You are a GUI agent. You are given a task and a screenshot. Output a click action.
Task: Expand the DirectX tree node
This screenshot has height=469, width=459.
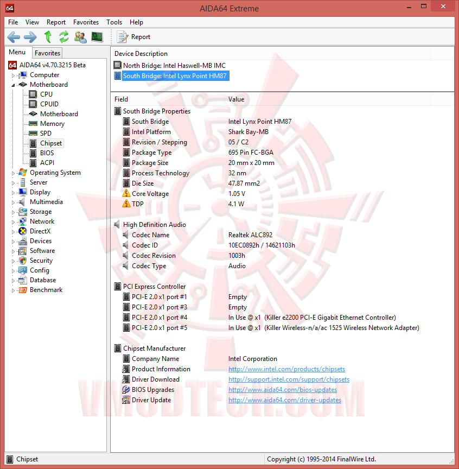[13, 232]
